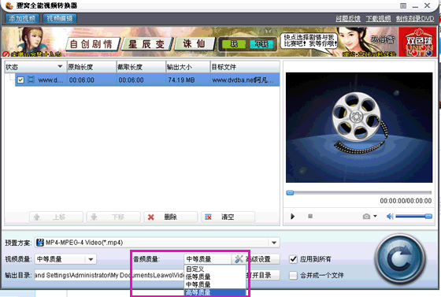Click the film icon in the video row
Image resolution: width=441 pixels, height=297 pixels.
[x=31, y=80]
